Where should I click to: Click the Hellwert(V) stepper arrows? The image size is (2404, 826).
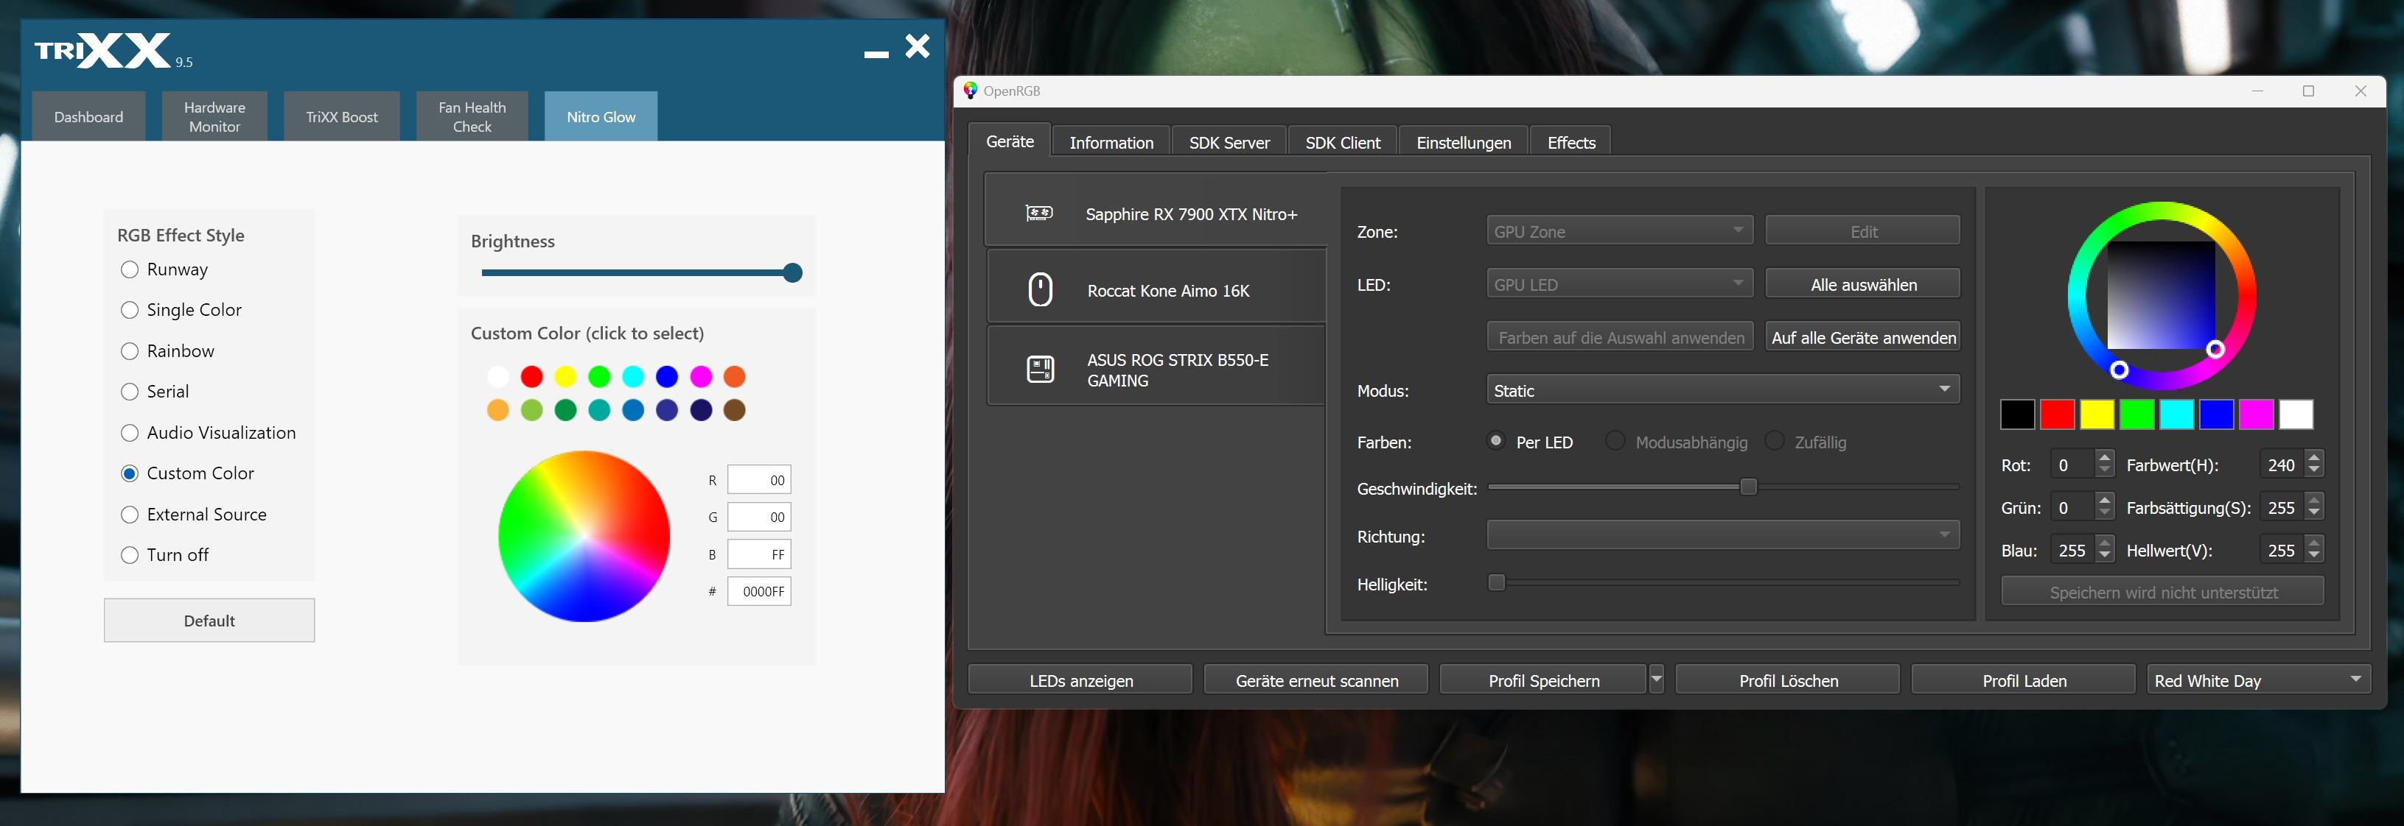pos(2313,550)
